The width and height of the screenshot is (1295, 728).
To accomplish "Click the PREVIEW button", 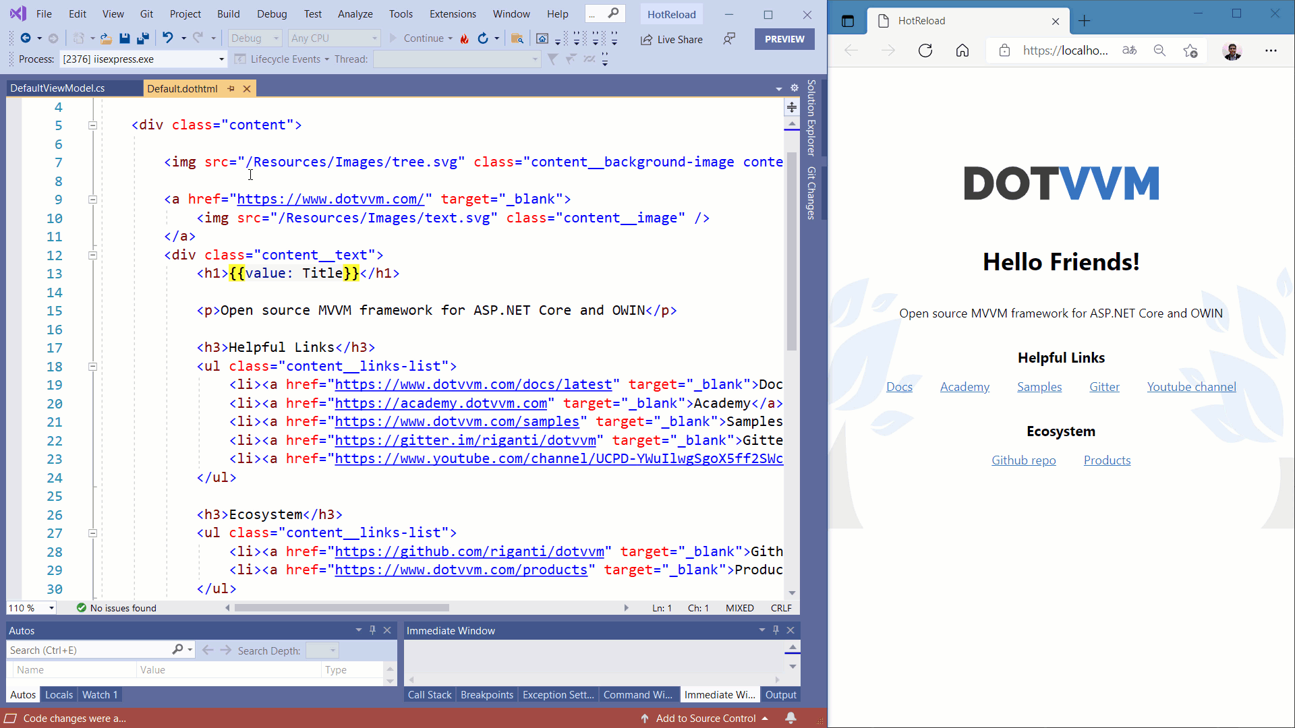I will [784, 39].
